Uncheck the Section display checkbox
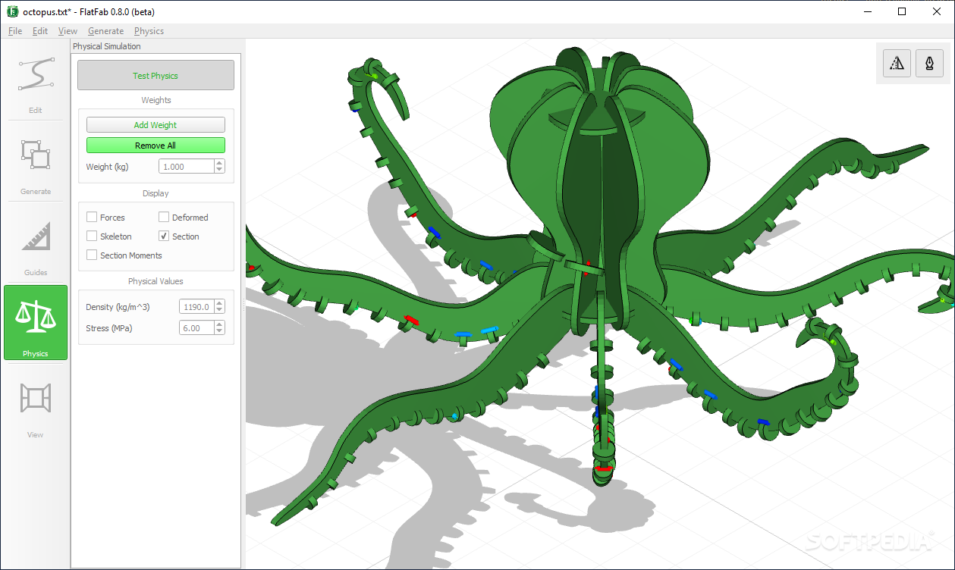This screenshot has width=955, height=570. [x=164, y=236]
